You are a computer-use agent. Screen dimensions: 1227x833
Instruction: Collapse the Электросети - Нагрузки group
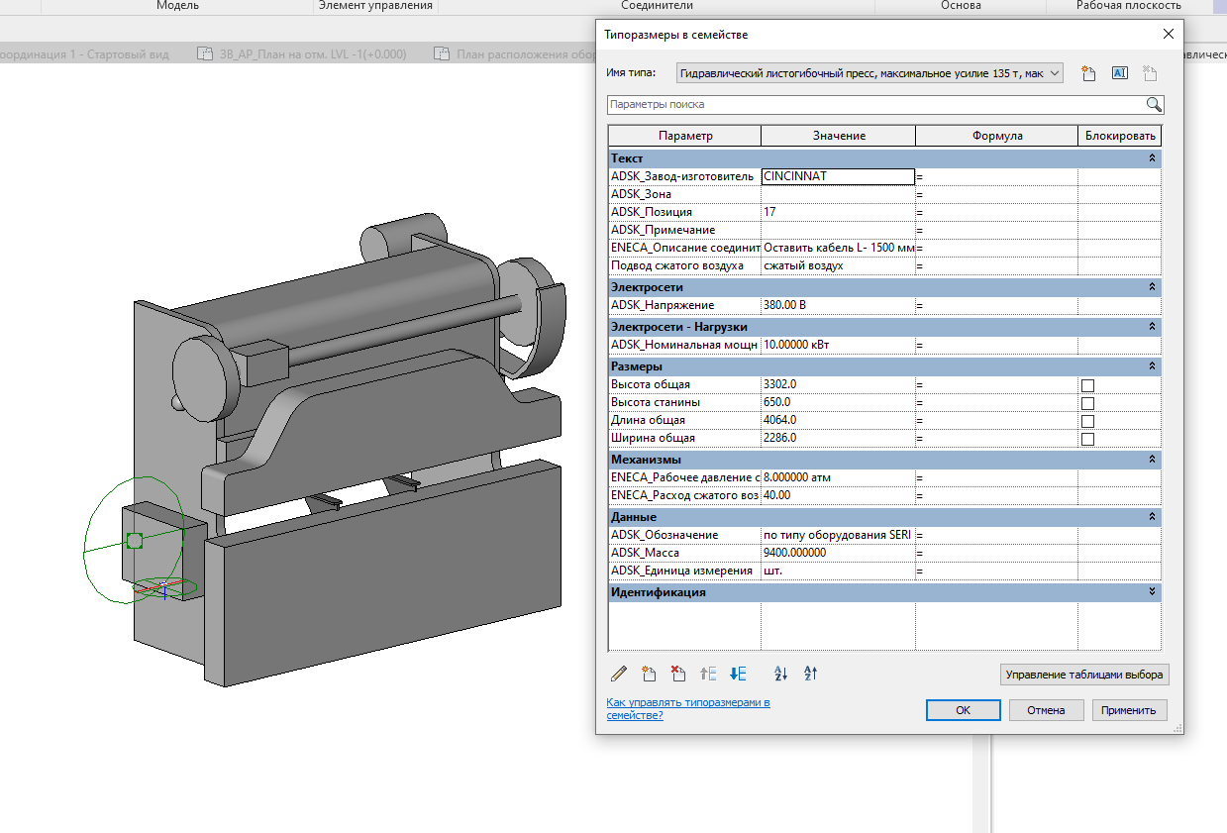1152,327
